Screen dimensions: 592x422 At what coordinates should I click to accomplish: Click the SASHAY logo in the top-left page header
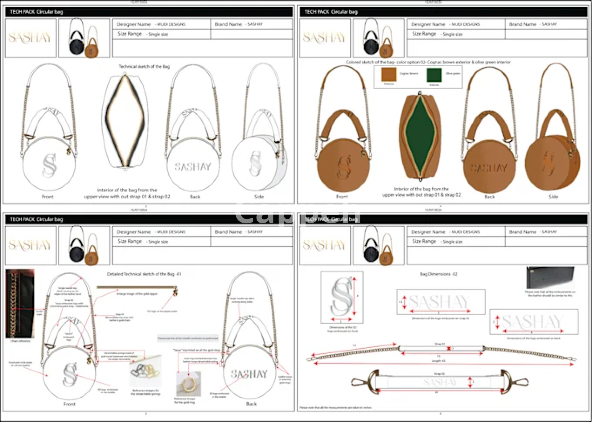tap(30, 38)
